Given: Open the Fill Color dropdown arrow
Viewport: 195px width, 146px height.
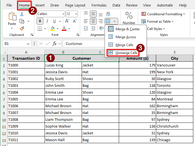Looking at the screenshot, I should click(58, 29).
